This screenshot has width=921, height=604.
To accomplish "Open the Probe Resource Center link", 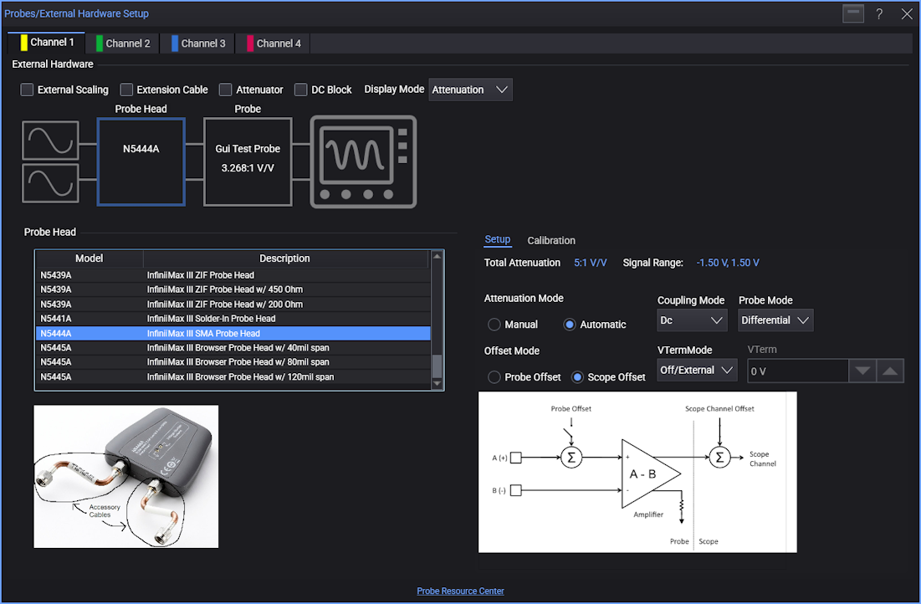I will [460, 591].
